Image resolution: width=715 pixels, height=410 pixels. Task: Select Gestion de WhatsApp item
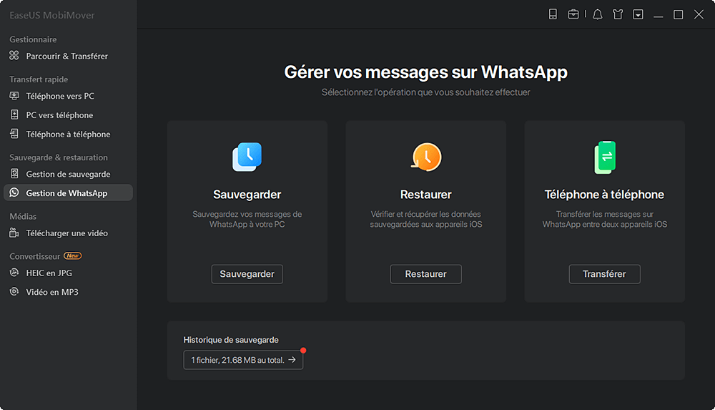[69, 192]
